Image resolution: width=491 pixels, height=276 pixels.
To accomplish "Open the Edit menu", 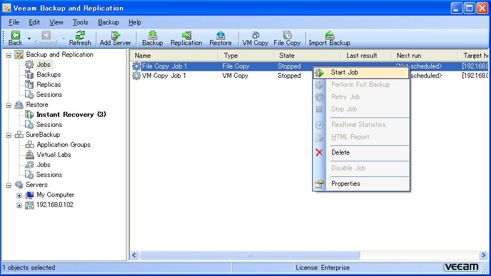I will 34,22.
